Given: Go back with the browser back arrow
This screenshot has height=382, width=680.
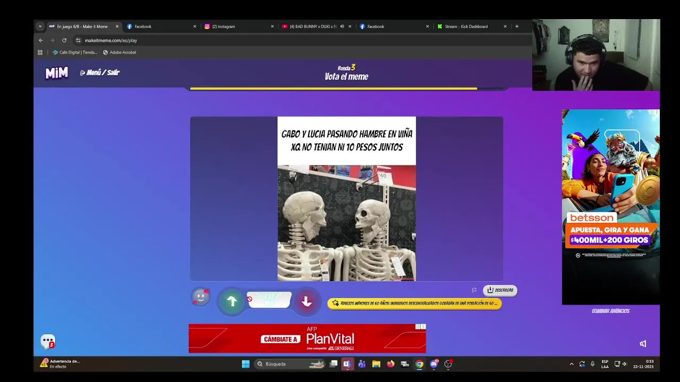Looking at the screenshot, I should 41,40.
